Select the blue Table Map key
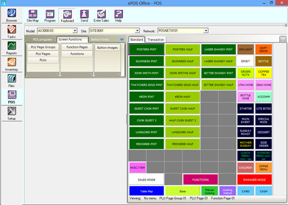This screenshot has width=288, height=205. [146, 191]
